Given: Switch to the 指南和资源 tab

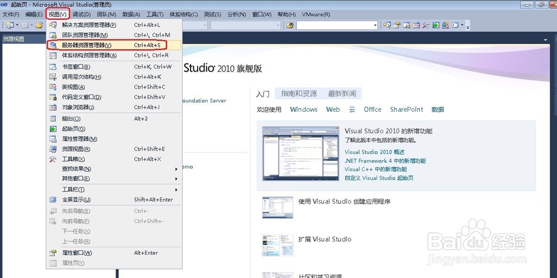Looking at the screenshot, I should point(299,93).
